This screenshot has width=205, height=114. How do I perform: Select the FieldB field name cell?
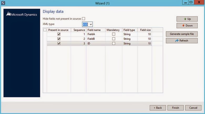pyautogui.click(x=96, y=39)
